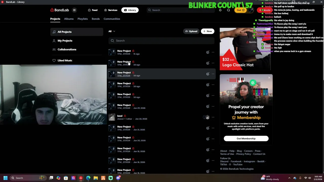Open New Project dated Jan 20, 2026
Image resolution: width=324 pixels, height=182 pixels.
click(x=124, y=138)
